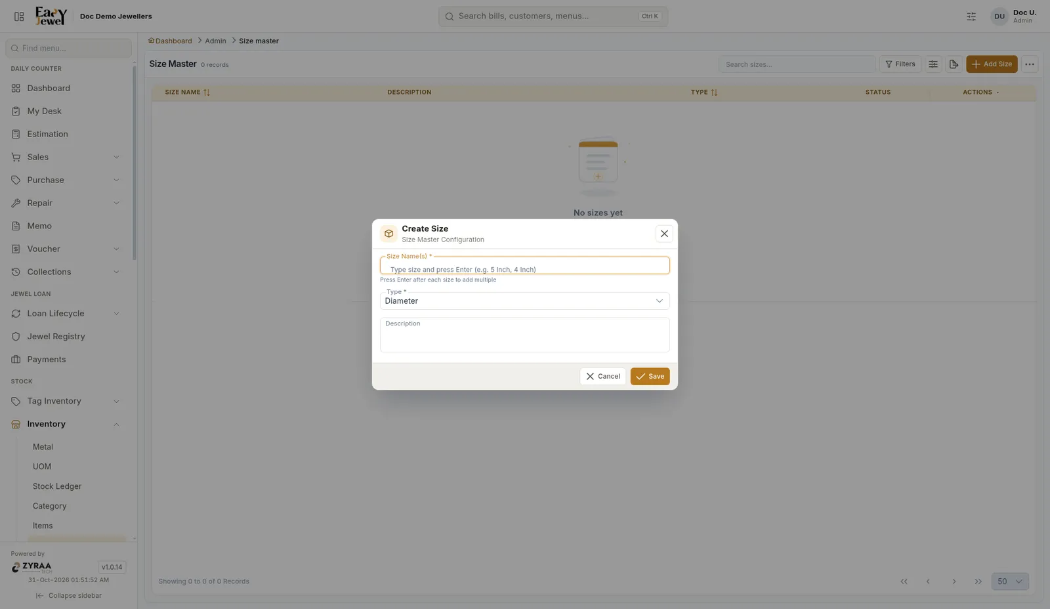
Task: Cancel the Create Size dialog
Action: (602, 377)
